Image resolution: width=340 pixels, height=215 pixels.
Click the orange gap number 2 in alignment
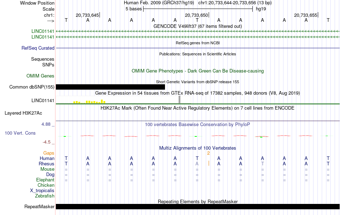[x=208, y=153]
